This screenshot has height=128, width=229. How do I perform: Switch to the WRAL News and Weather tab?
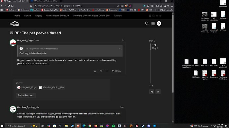click(44, 1)
